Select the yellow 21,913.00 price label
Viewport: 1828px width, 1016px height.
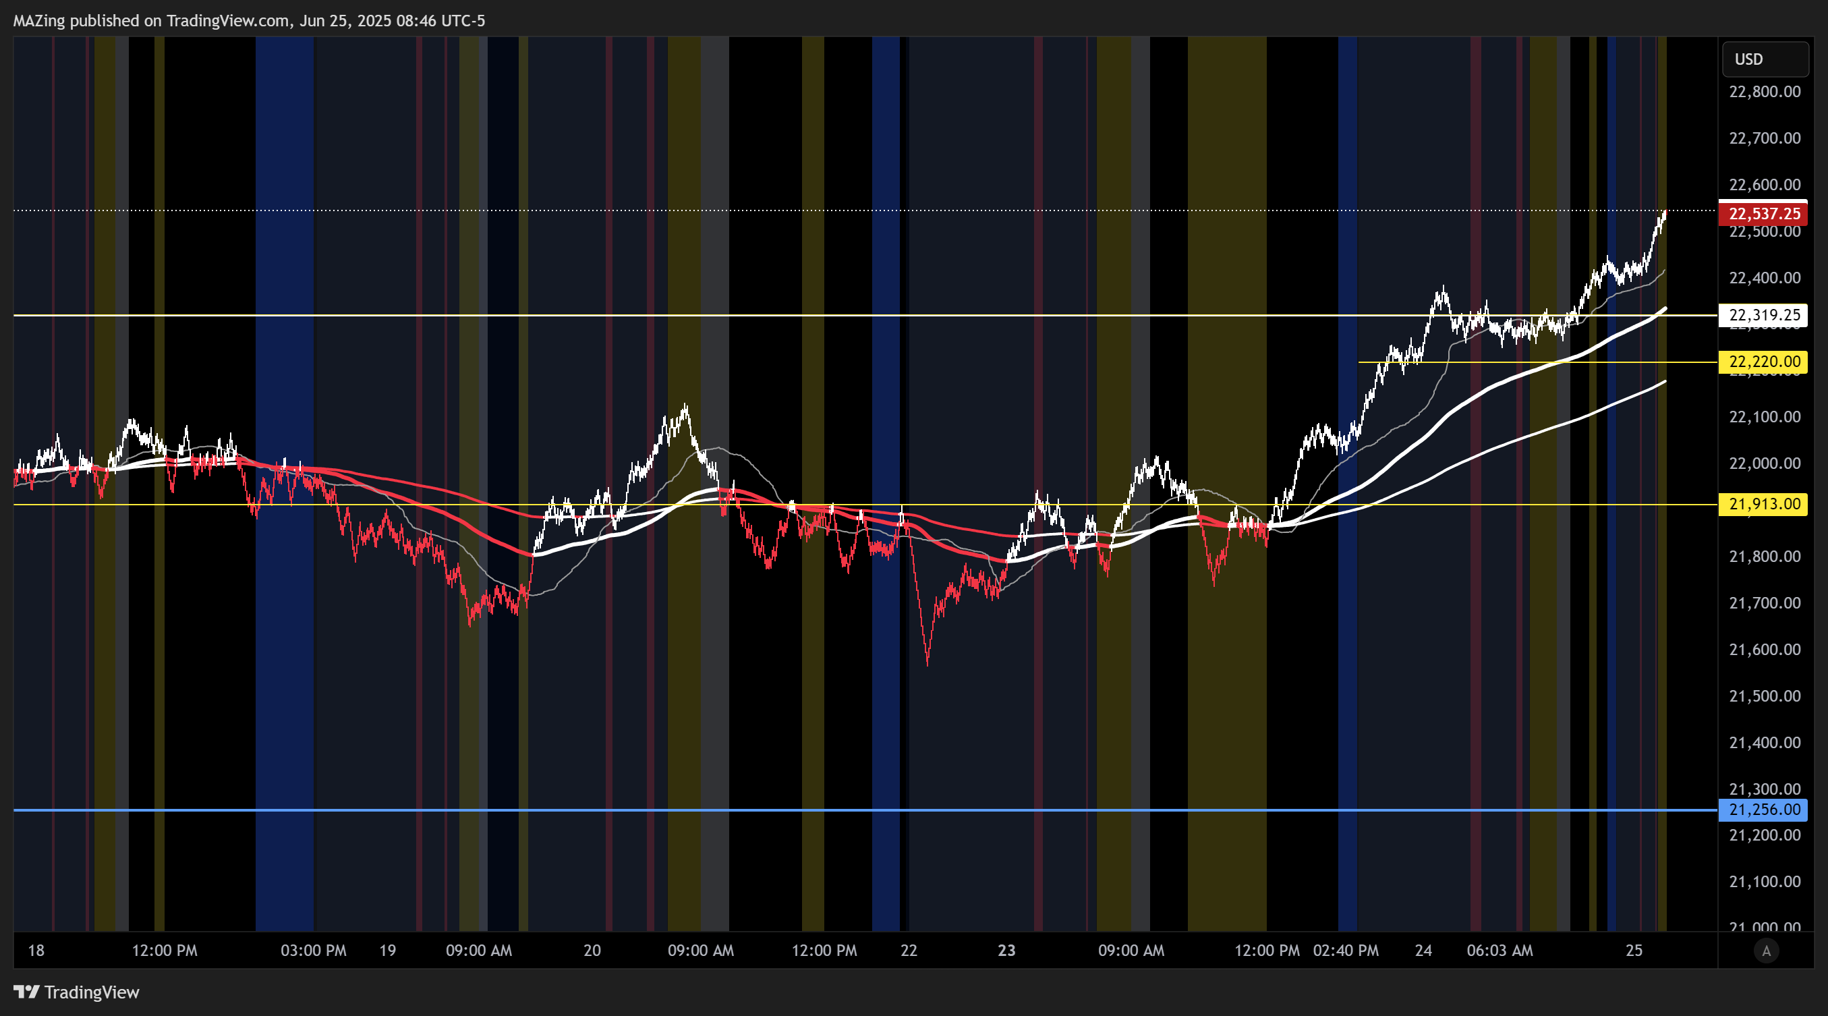click(x=1763, y=505)
